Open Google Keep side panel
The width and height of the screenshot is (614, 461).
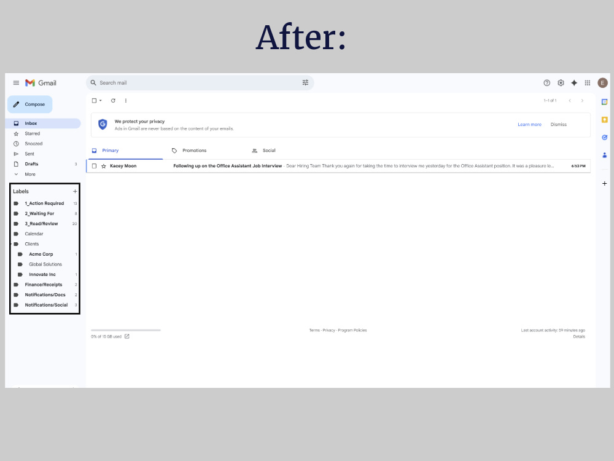(x=605, y=120)
